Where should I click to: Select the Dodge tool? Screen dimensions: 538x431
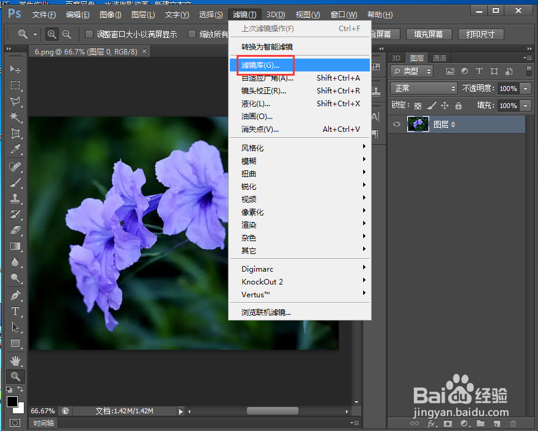15,278
